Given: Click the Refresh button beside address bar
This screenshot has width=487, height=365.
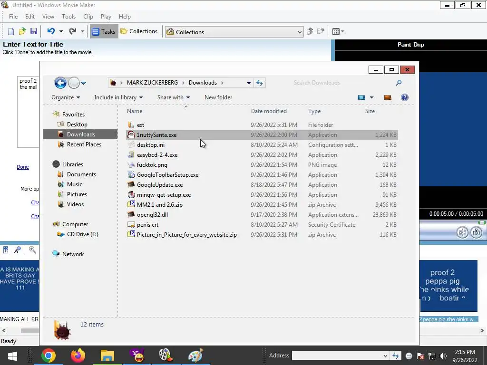Looking at the screenshot, I should point(260,83).
